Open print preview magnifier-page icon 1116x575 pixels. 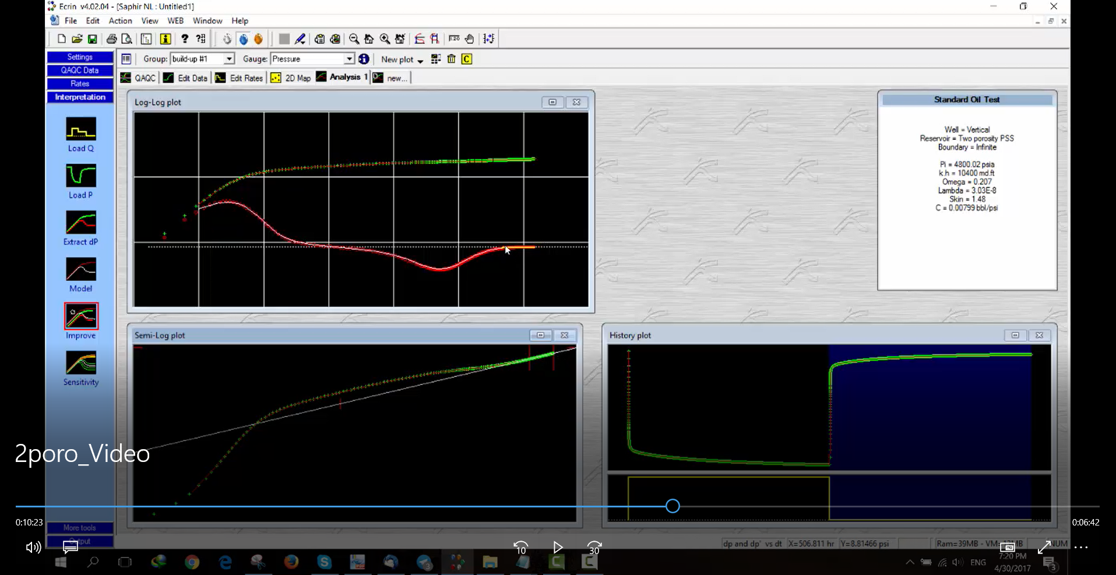(x=126, y=39)
